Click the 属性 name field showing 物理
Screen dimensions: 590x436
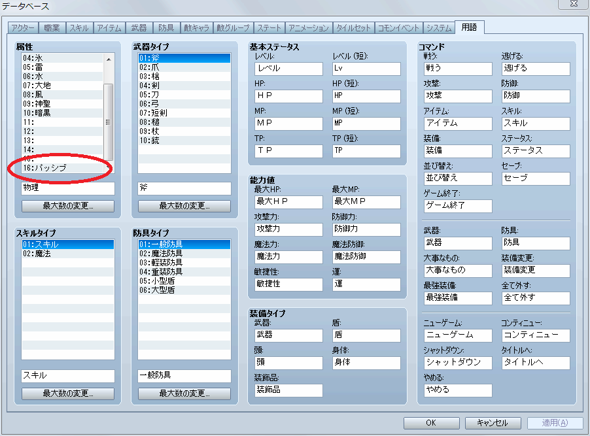(x=68, y=188)
